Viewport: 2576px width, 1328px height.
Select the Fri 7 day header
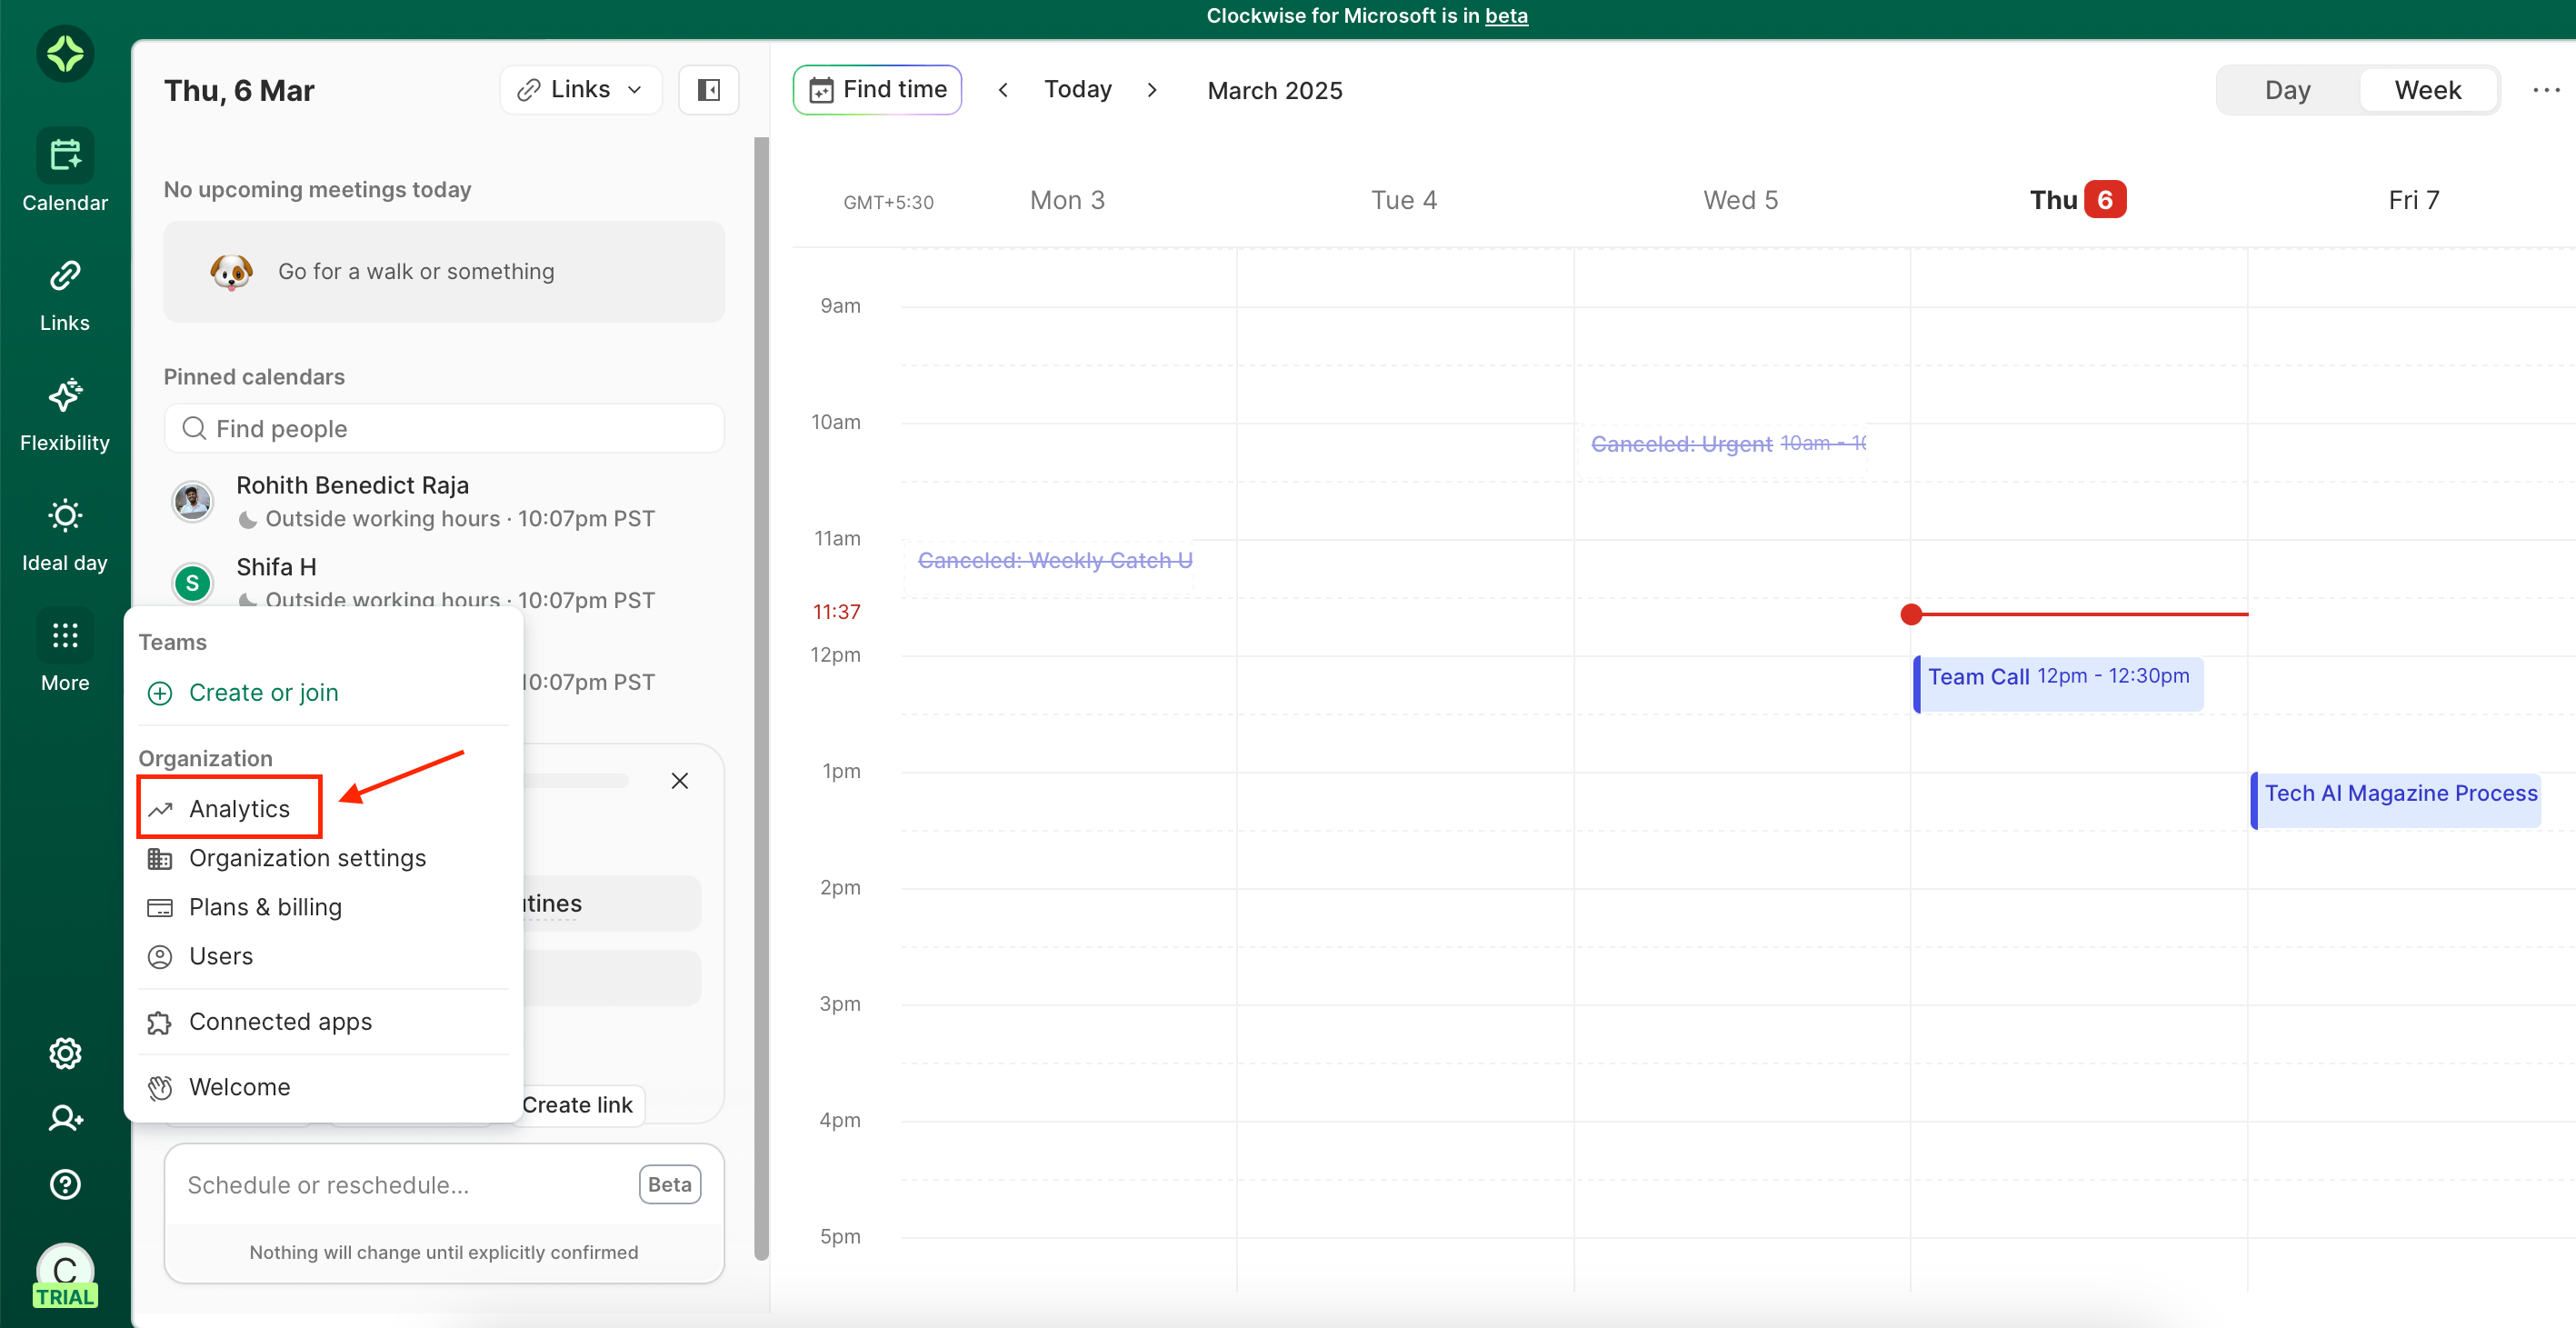tap(2414, 200)
